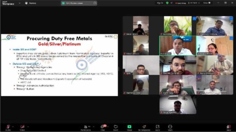Open blue more button on top-right video tile
The image size is (236, 132).
click(231, 19)
